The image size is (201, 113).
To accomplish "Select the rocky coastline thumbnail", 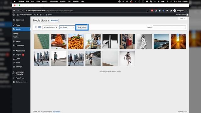I will tap(161, 41).
